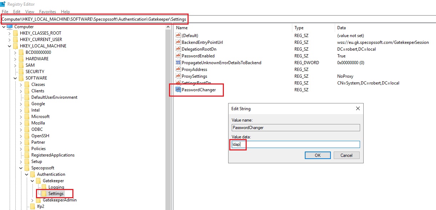Expand the HKEY_CURRENT_USER node arrow
Viewport: 436px width, 210px height.
tap(9, 40)
